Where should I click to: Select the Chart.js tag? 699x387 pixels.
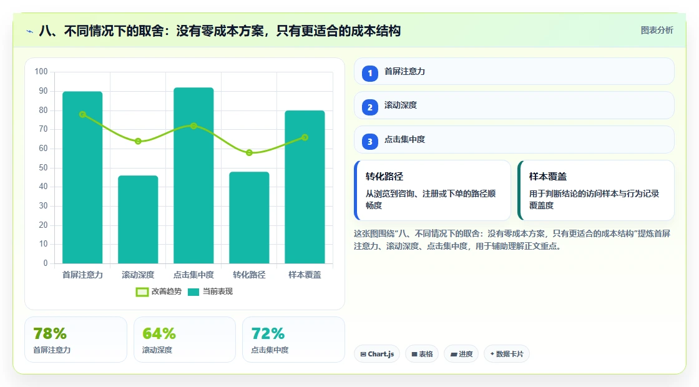pos(377,354)
